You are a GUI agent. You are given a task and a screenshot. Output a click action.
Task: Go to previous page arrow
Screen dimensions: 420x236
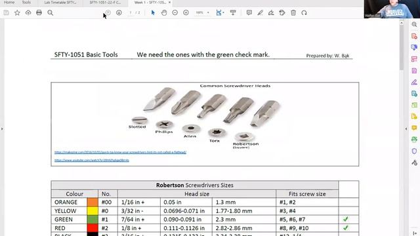pyautogui.click(x=108, y=12)
